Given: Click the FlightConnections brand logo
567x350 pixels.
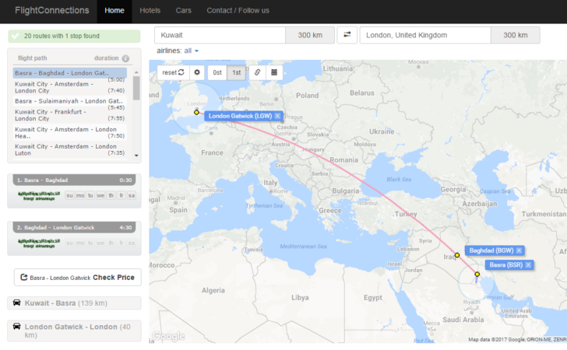Looking at the screenshot, I should (x=51, y=10).
